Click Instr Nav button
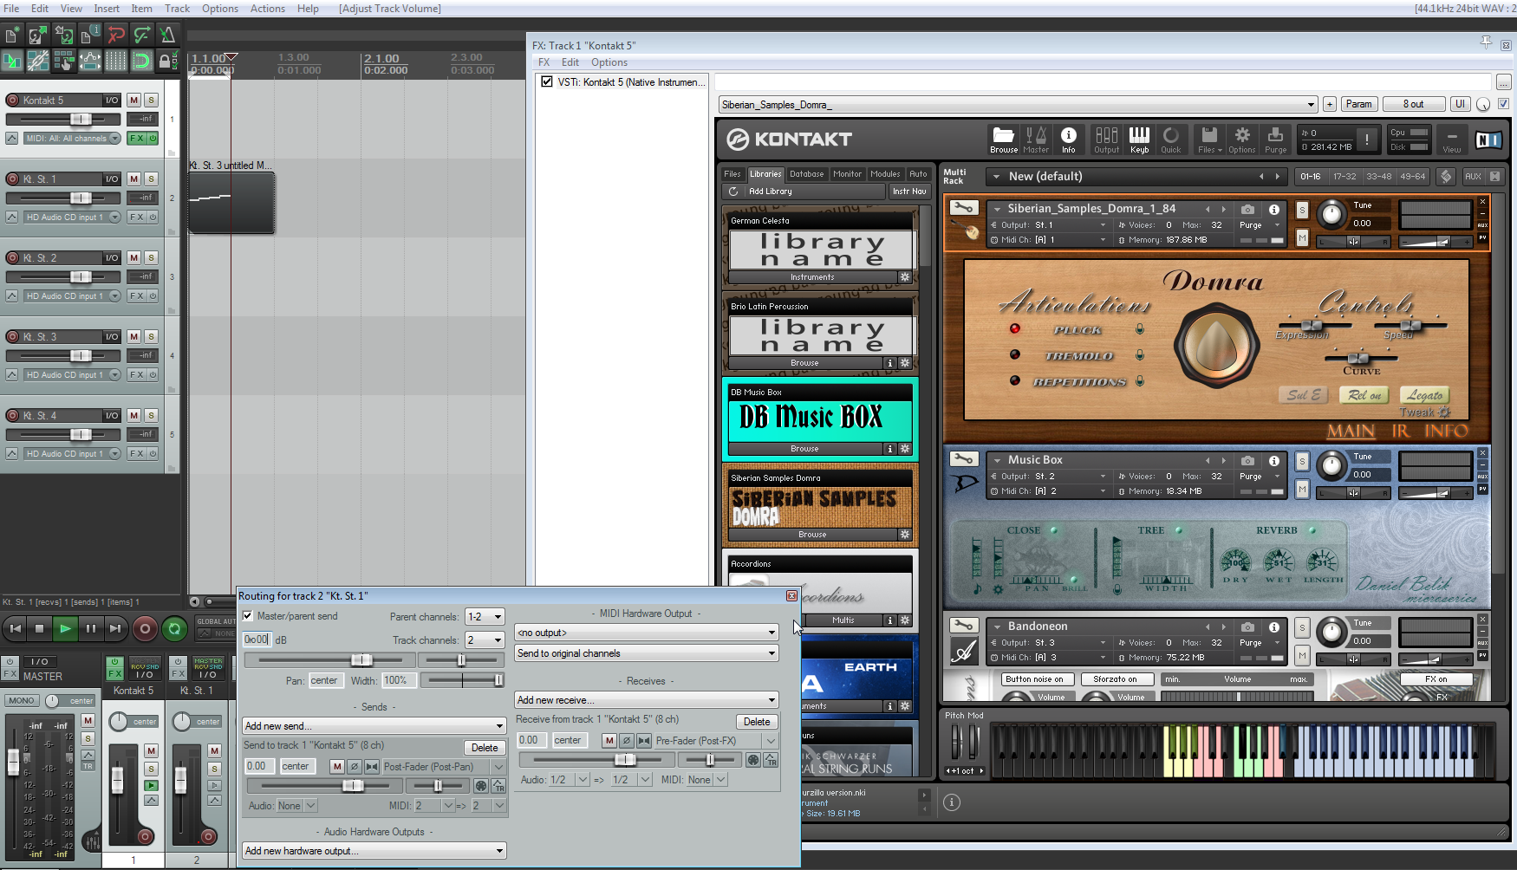 click(x=909, y=192)
